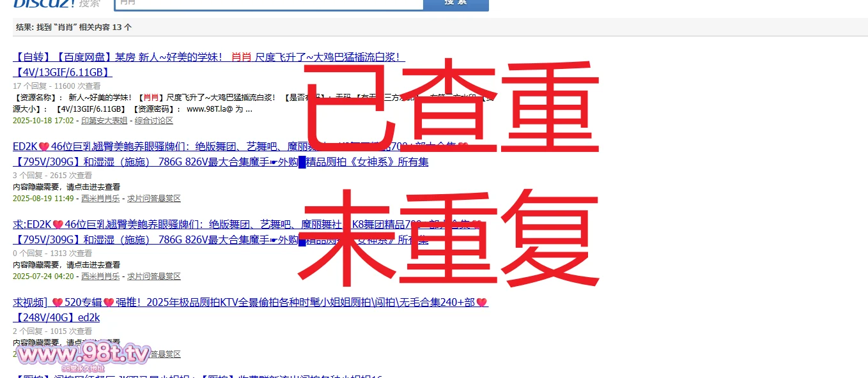
Task: Click the red highlighted 肖肖 keyword in first title
Action: tap(241, 57)
